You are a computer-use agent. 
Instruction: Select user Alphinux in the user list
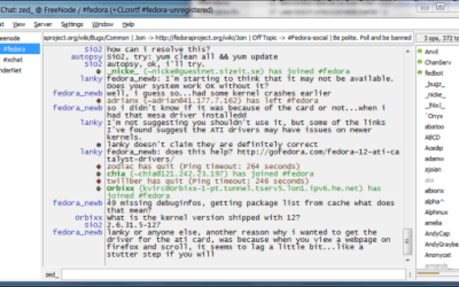436,212
